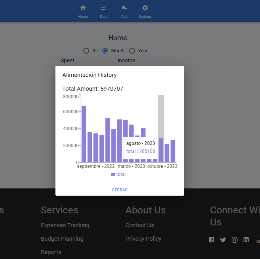Open the Privacy Policy link
The image size is (260, 259).
[x=143, y=239]
